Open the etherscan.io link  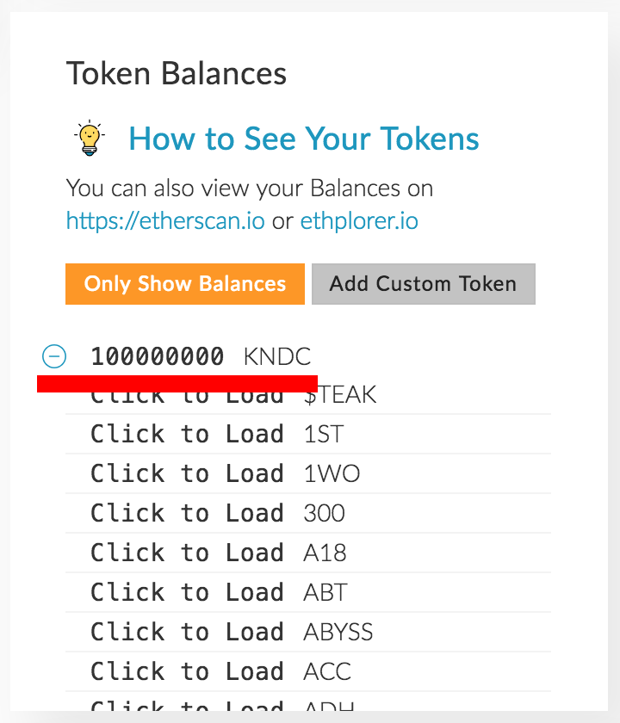(165, 221)
